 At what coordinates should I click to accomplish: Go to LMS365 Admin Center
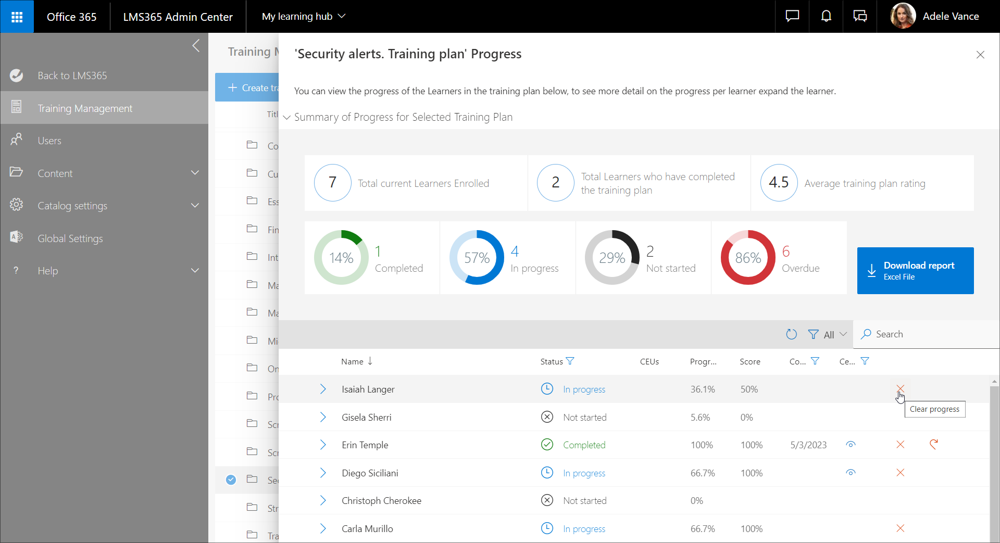pyautogui.click(x=178, y=16)
